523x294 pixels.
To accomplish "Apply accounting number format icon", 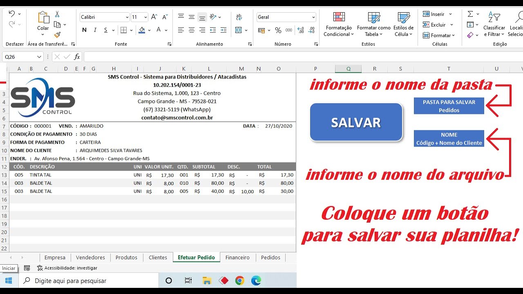I will [261, 30].
